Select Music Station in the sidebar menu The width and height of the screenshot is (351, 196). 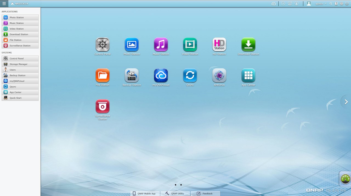click(x=20, y=23)
